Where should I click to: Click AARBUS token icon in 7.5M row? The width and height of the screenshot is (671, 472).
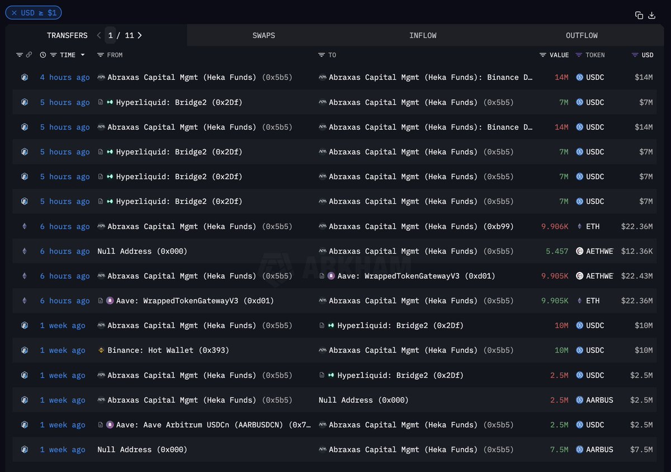[580, 450]
